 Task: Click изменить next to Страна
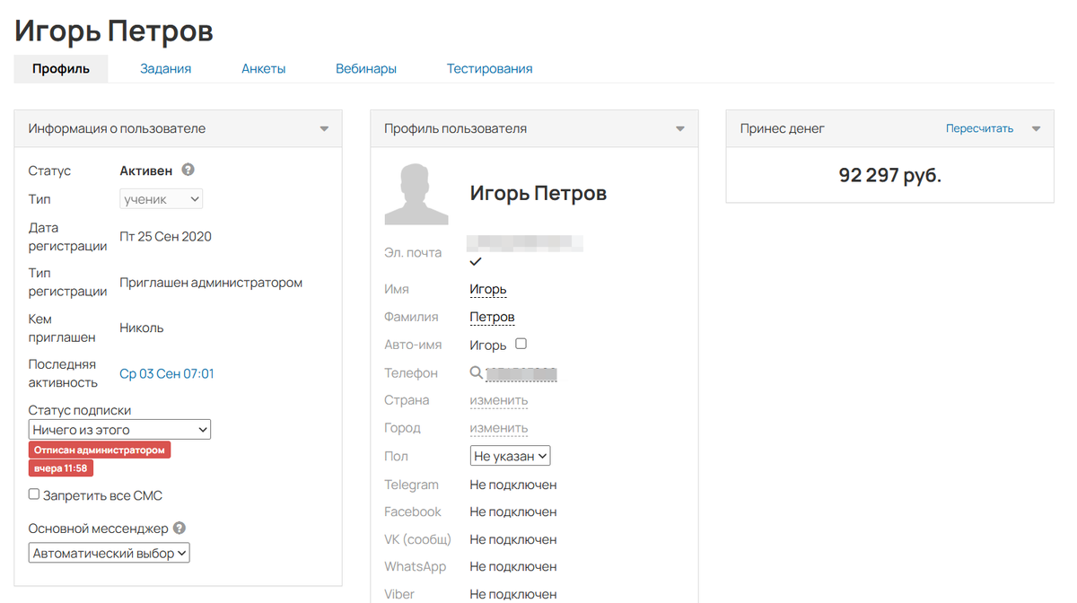pos(498,400)
